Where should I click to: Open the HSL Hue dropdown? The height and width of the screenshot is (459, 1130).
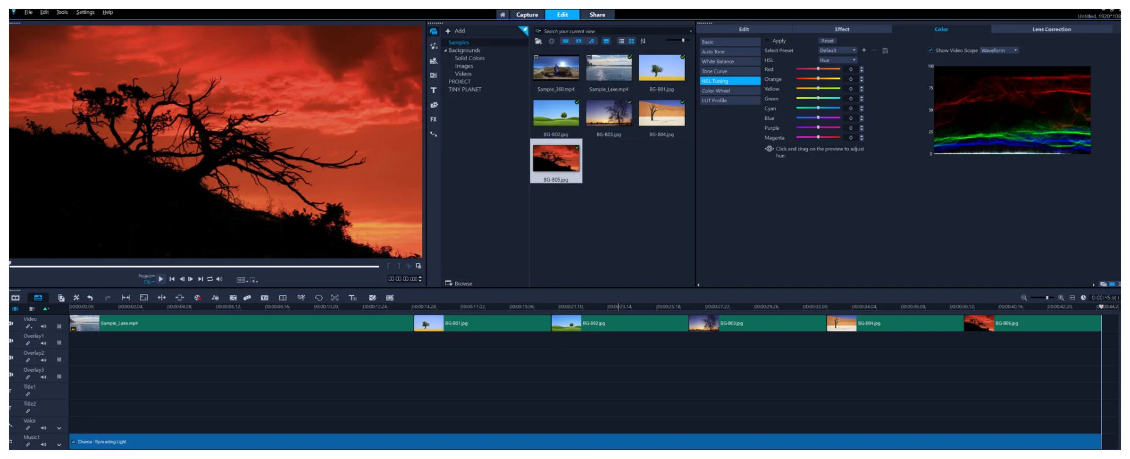(837, 60)
